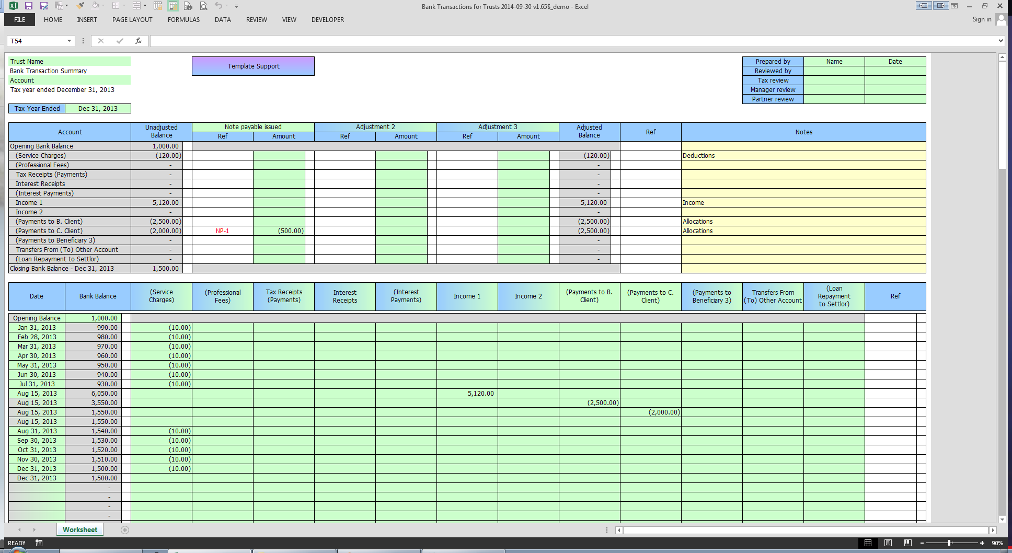This screenshot has width=1012, height=553.
Task: Click the Insert Function fx icon
Action: 139,41
